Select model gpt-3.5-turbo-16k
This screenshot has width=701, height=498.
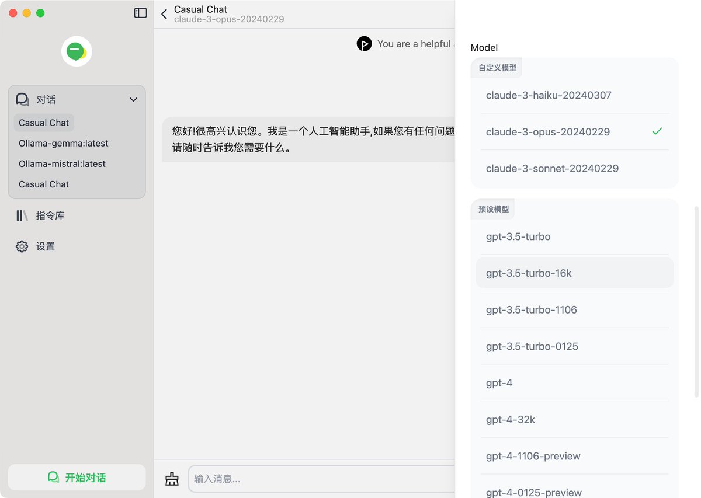575,273
